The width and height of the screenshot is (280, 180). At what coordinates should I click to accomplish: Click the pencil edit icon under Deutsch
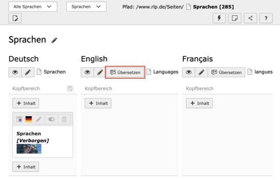pyautogui.click(x=28, y=72)
